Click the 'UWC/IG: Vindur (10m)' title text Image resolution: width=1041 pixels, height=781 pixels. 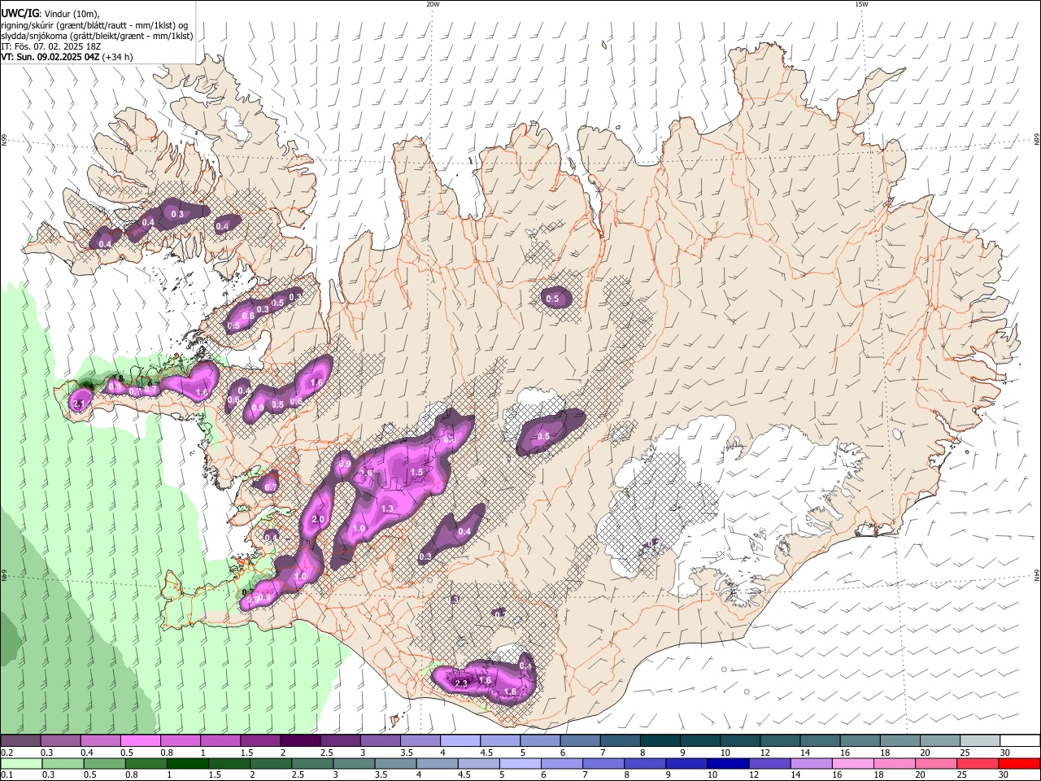coord(50,14)
